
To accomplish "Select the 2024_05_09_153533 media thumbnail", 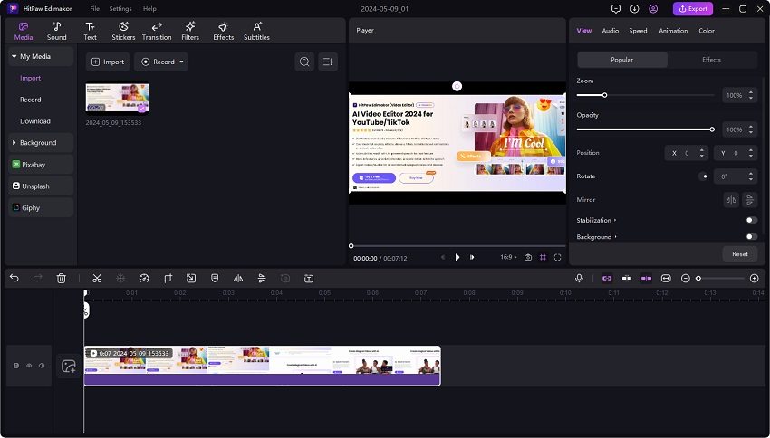I will pos(117,98).
